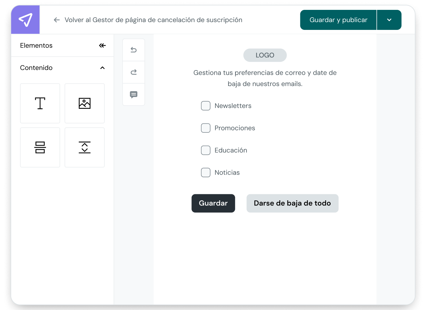The height and width of the screenshot is (310, 426).
Task: Open the comments icon
Action: click(x=133, y=94)
